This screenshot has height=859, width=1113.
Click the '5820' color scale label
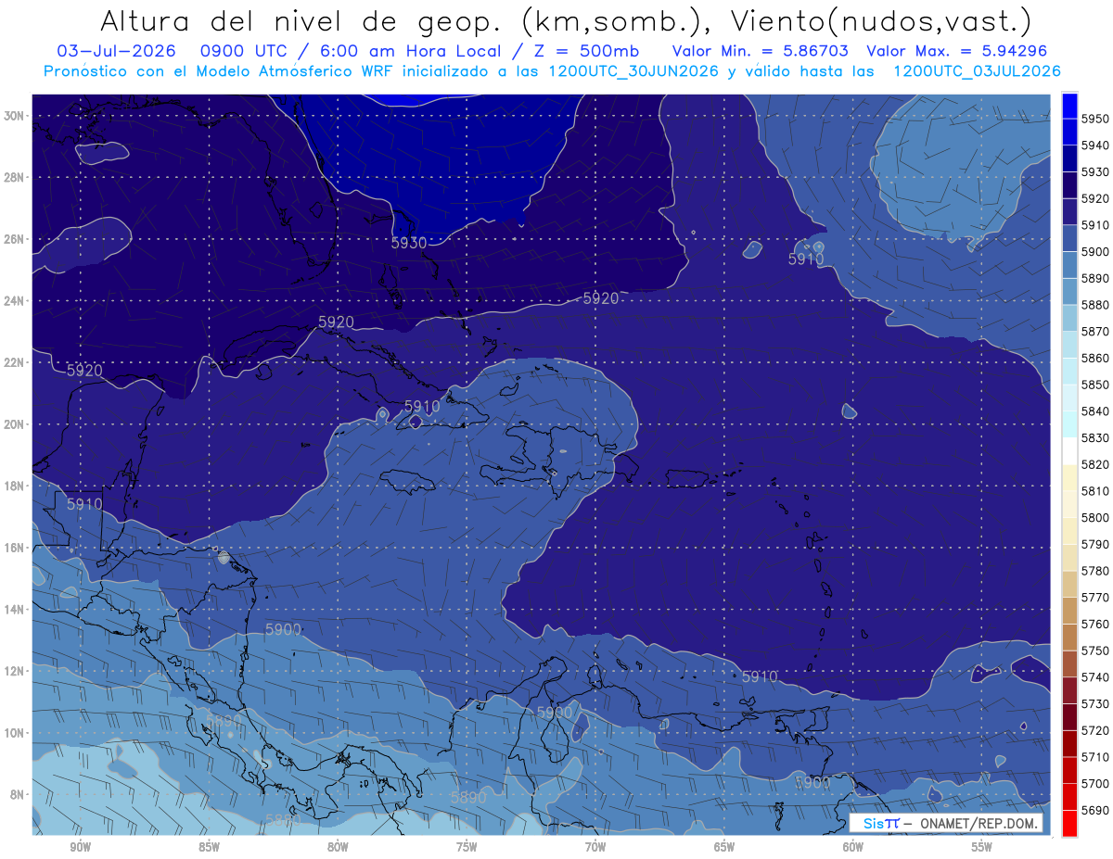[1095, 464]
